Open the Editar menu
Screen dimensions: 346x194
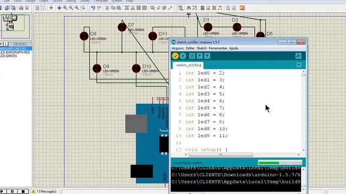click(x=190, y=48)
